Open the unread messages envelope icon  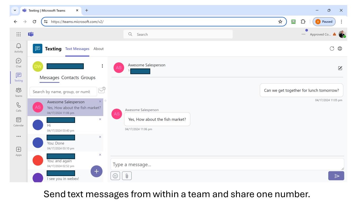pyautogui.click(x=102, y=90)
